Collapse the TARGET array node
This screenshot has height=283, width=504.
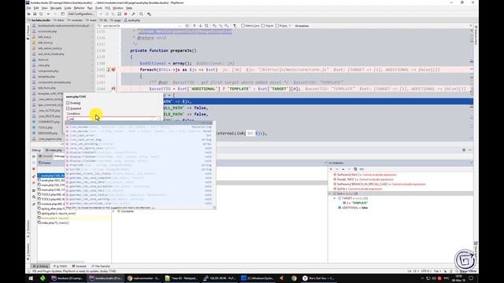(x=335, y=198)
